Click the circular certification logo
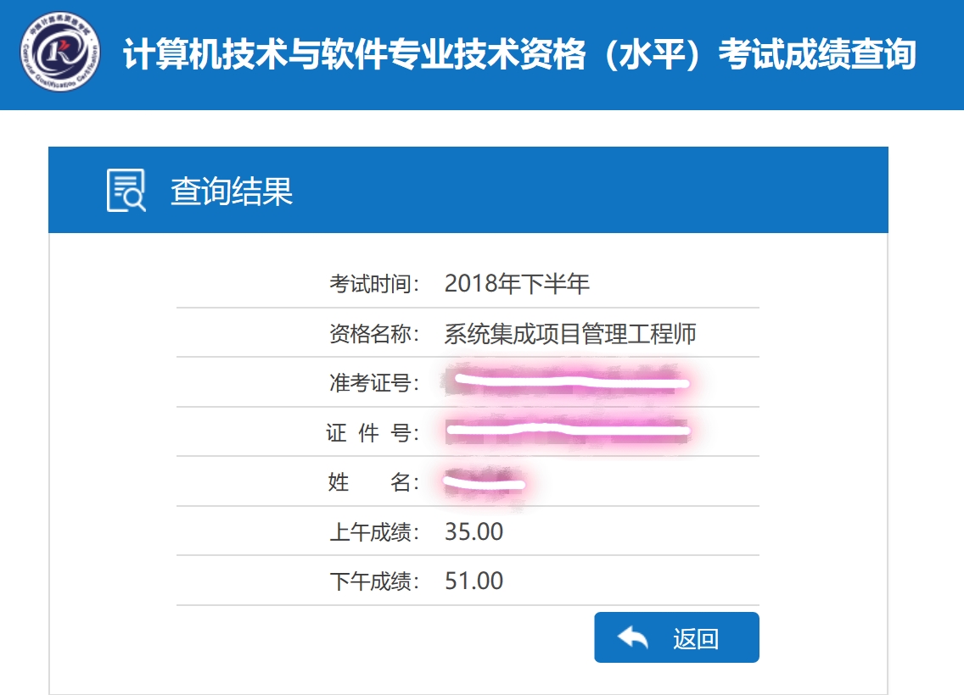Screen dimensions: 964x695 click(x=59, y=53)
